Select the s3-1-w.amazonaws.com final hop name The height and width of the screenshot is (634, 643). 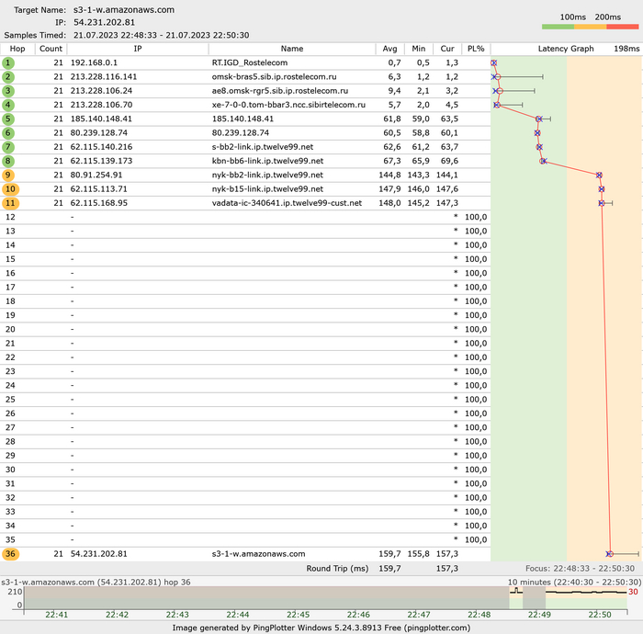[258, 554]
